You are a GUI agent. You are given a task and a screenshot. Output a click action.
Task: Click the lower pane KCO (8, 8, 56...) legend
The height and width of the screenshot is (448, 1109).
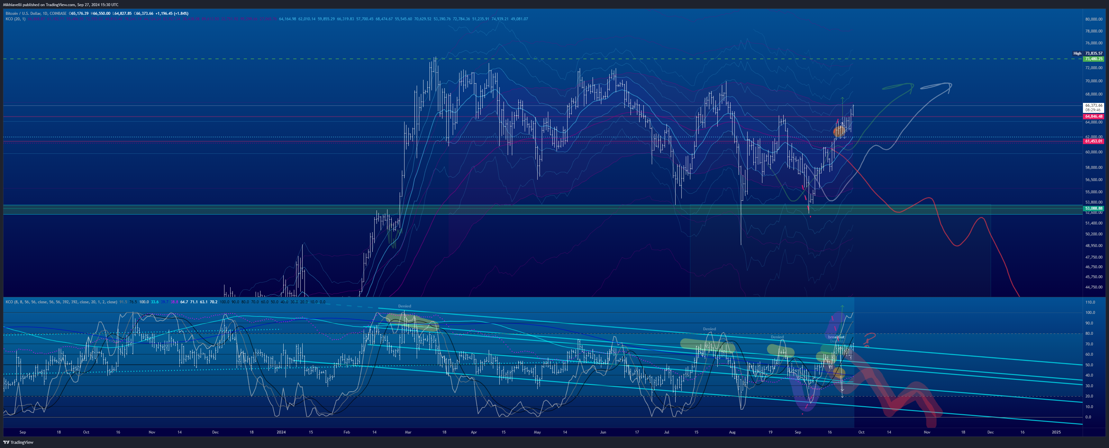pos(61,302)
